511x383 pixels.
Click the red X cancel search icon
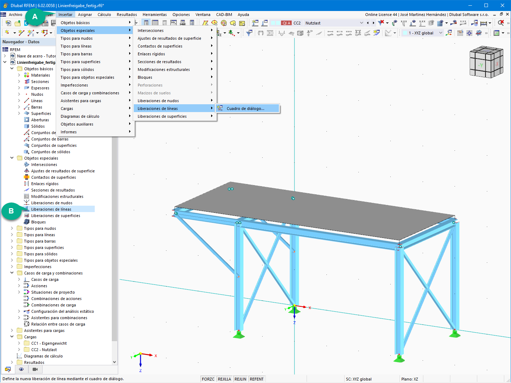pyautogui.click(x=501, y=23)
